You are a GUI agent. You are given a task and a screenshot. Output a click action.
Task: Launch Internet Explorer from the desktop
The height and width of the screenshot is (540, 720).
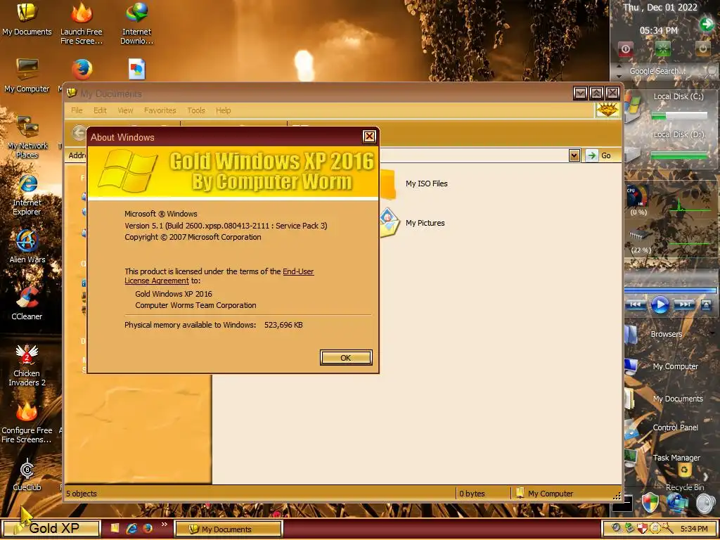pos(27,195)
